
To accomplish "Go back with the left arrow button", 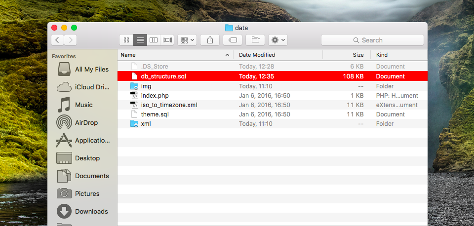I will click(x=57, y=40).
